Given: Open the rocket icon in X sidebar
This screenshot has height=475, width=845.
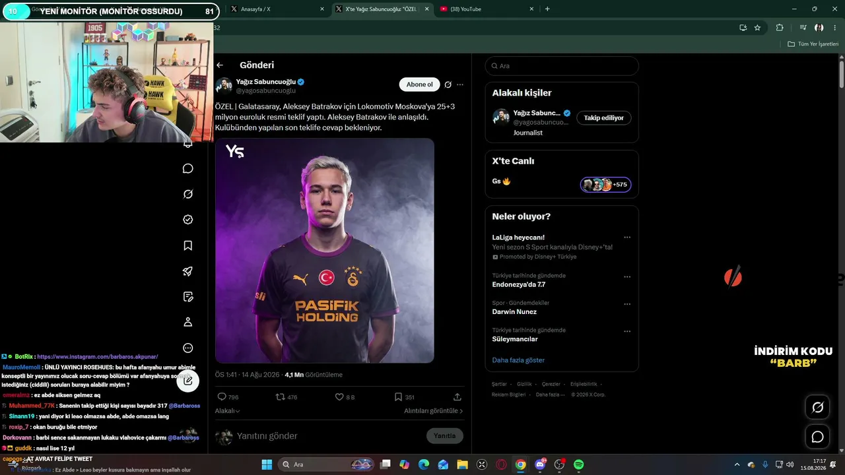Looking at the screenshot, I should point(188,271).
